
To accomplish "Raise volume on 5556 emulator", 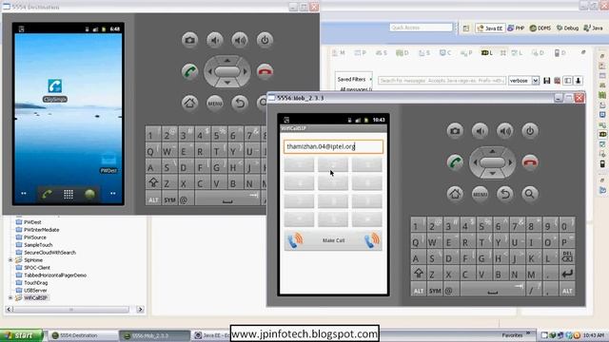I will tap(505, 131).
